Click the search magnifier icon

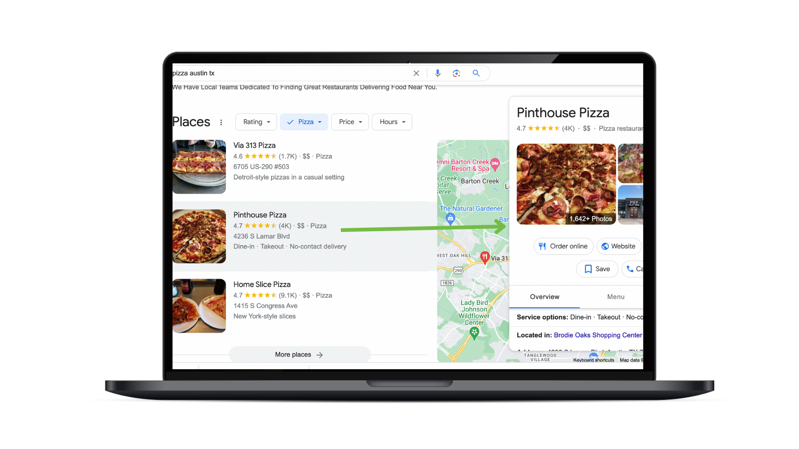pos(476,73)
